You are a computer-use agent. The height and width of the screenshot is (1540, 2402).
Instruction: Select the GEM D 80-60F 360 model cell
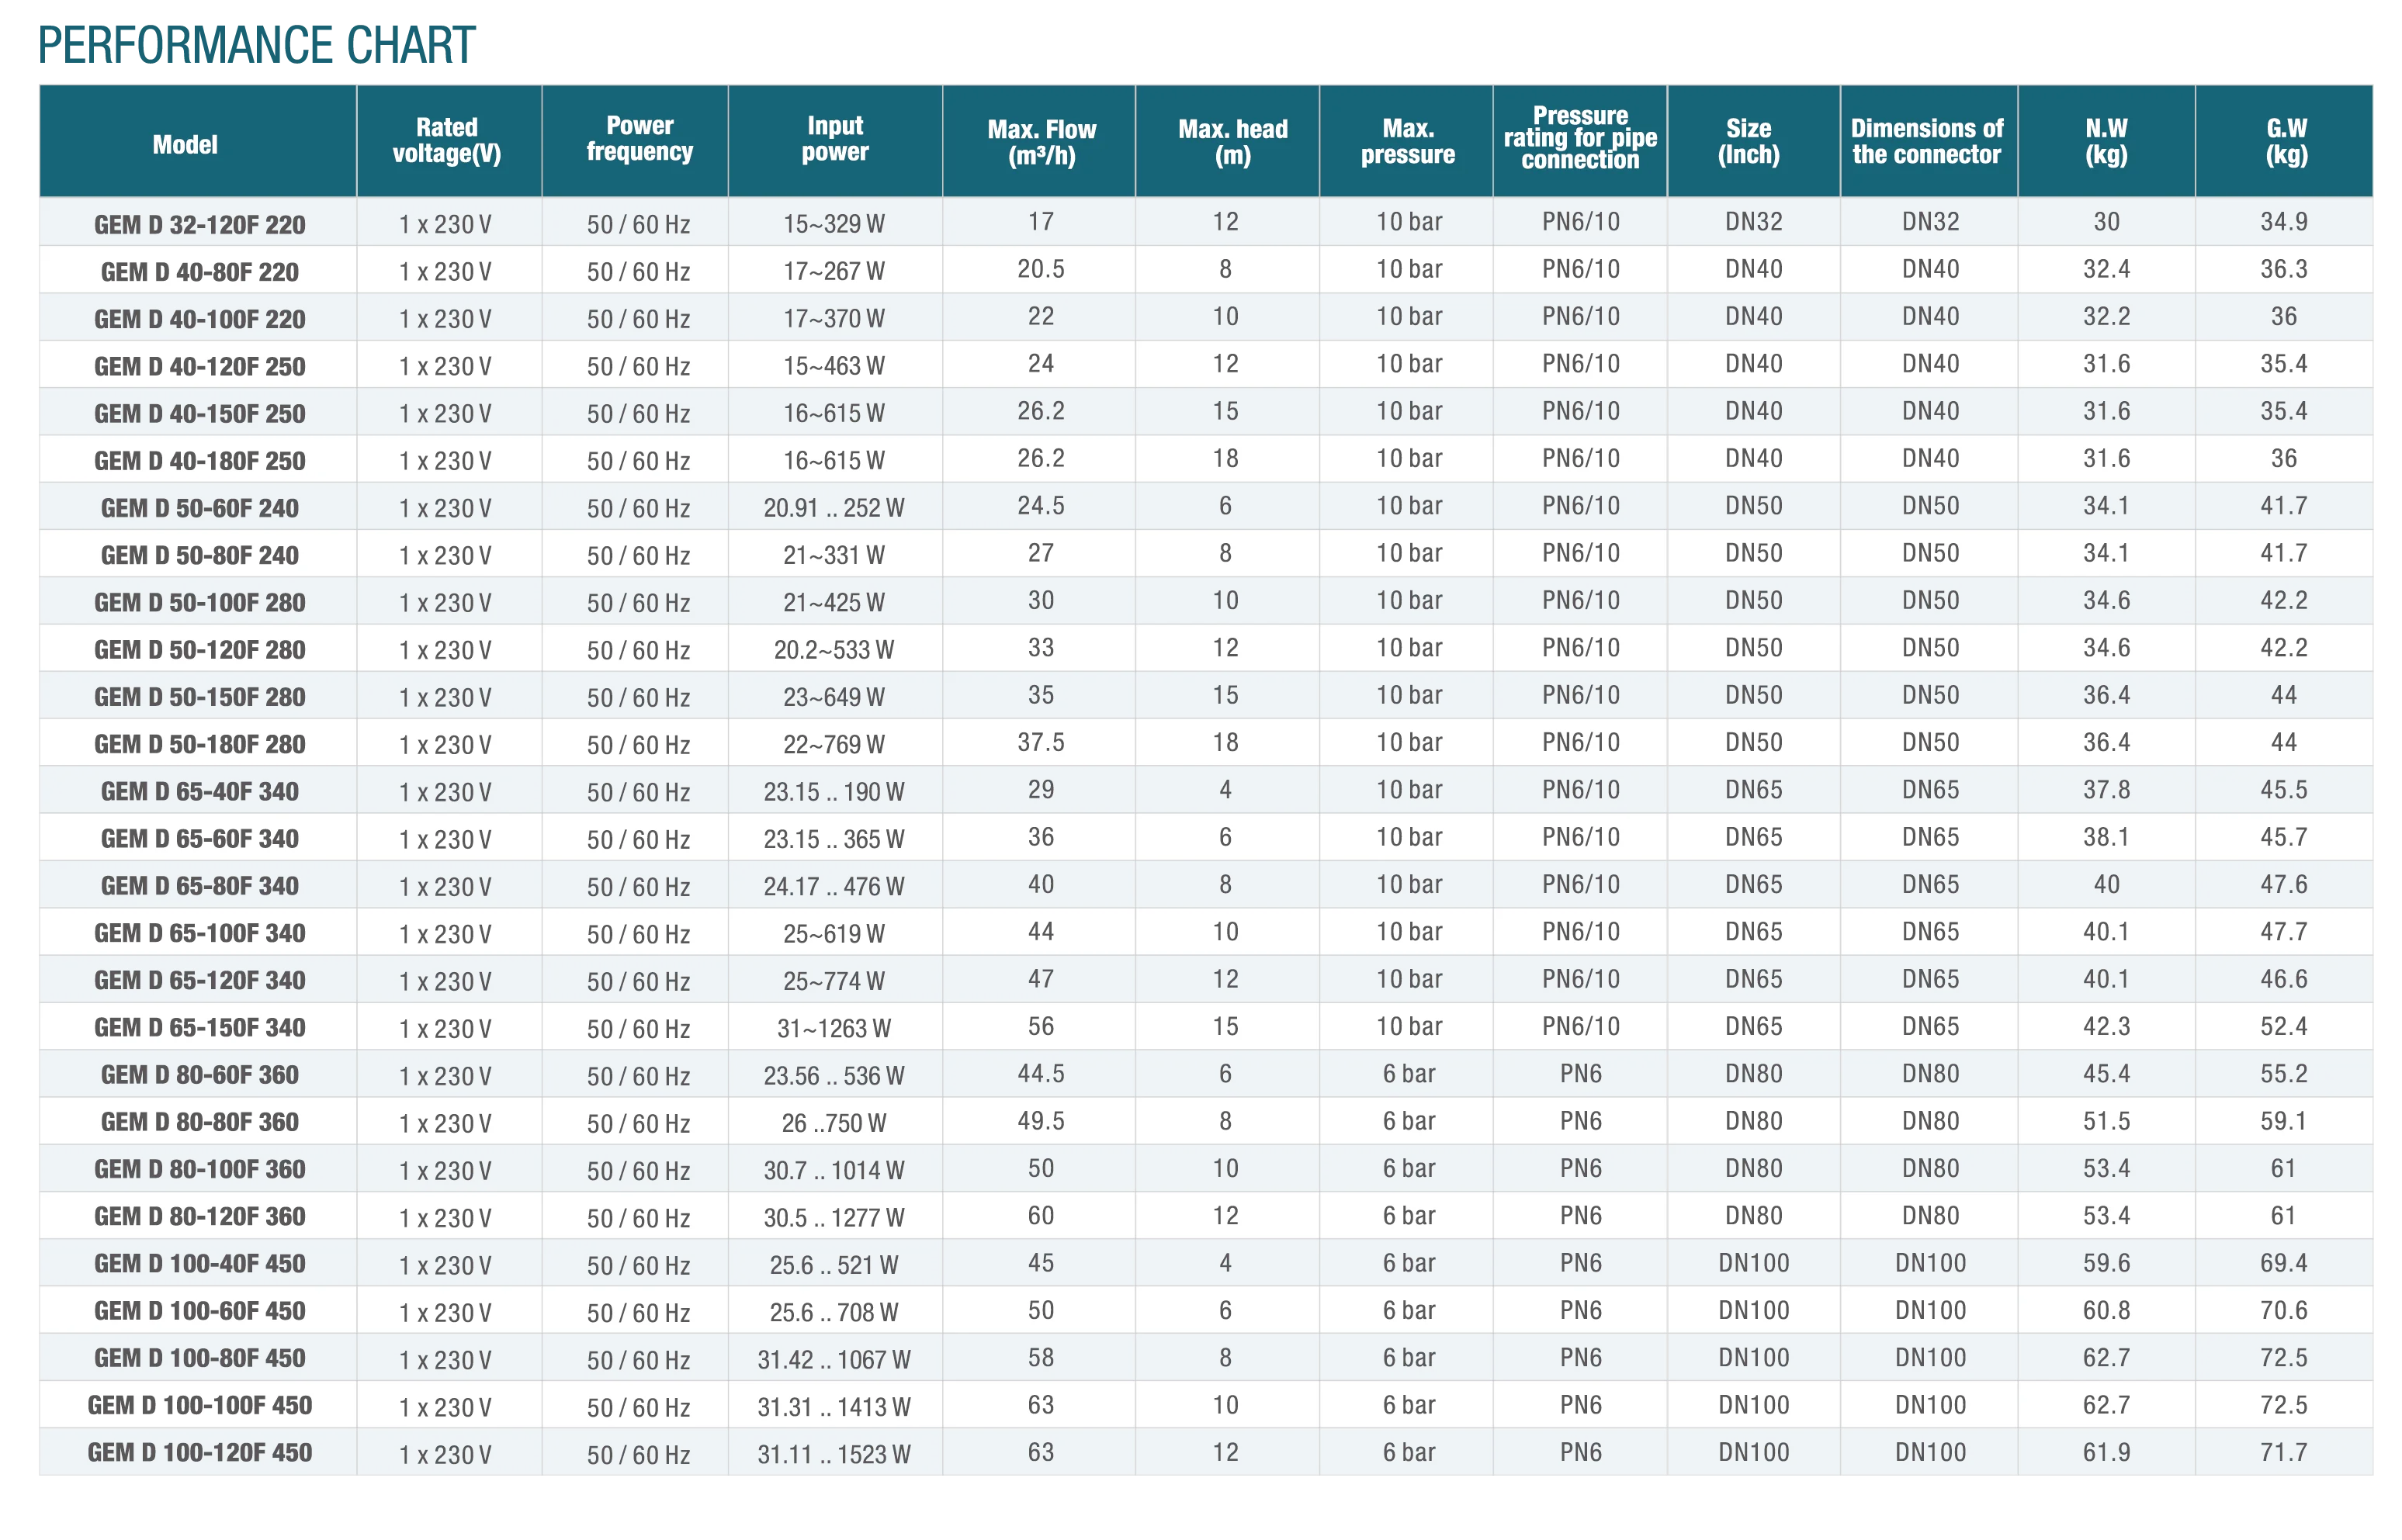click(x=199, y=1074)
